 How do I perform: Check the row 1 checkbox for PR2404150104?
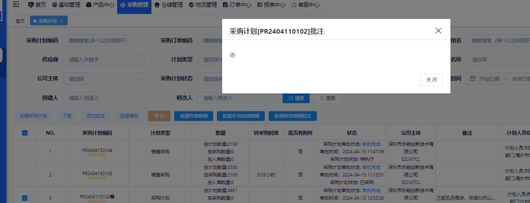[x=25, y=152]
